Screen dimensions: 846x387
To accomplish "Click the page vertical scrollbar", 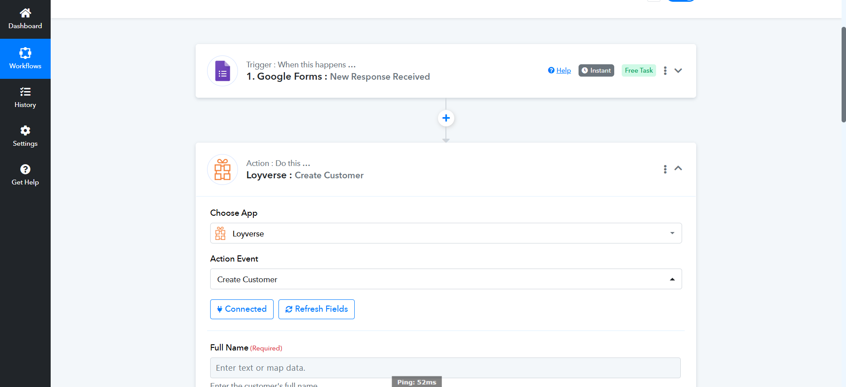I will pos(843,75).
